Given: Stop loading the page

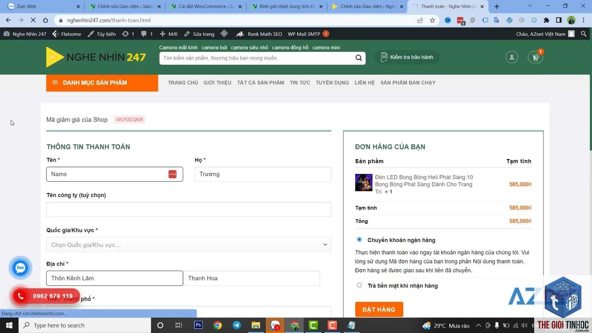Looking at the screenshot, I should (x=33, y=20).
